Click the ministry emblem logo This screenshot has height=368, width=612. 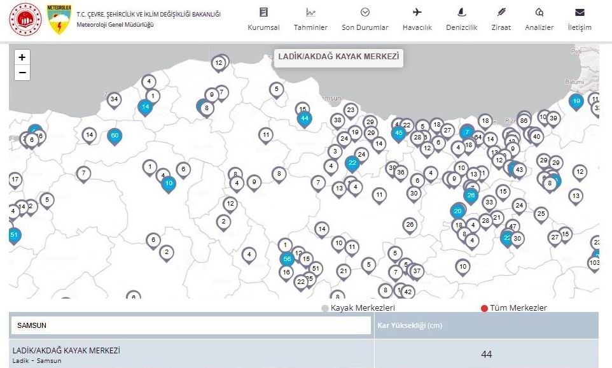pos(25,19)
